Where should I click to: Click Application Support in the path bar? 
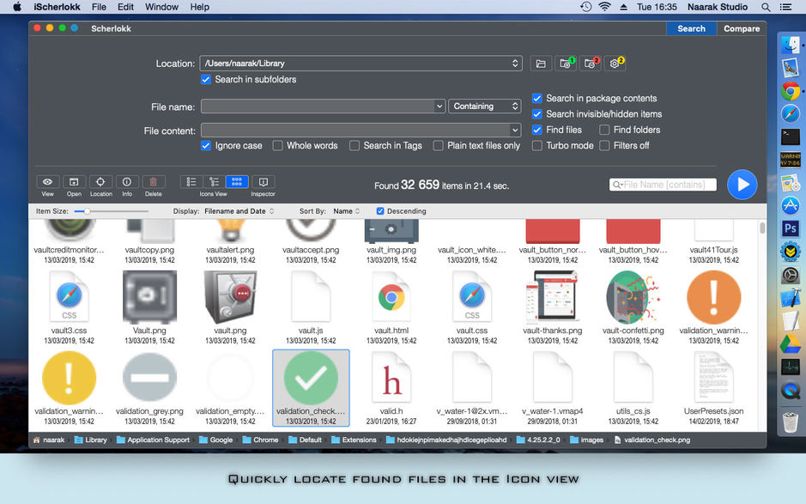click(158, 440)
